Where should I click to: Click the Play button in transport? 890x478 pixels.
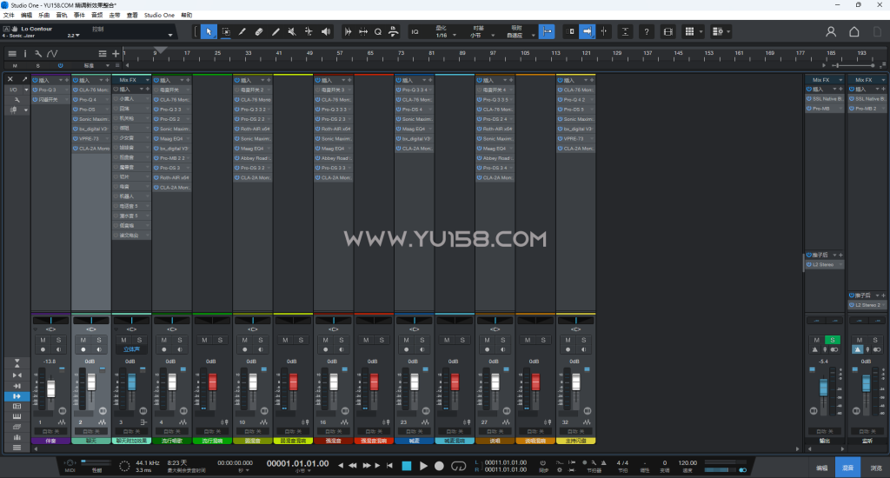[x=423, y=466]
